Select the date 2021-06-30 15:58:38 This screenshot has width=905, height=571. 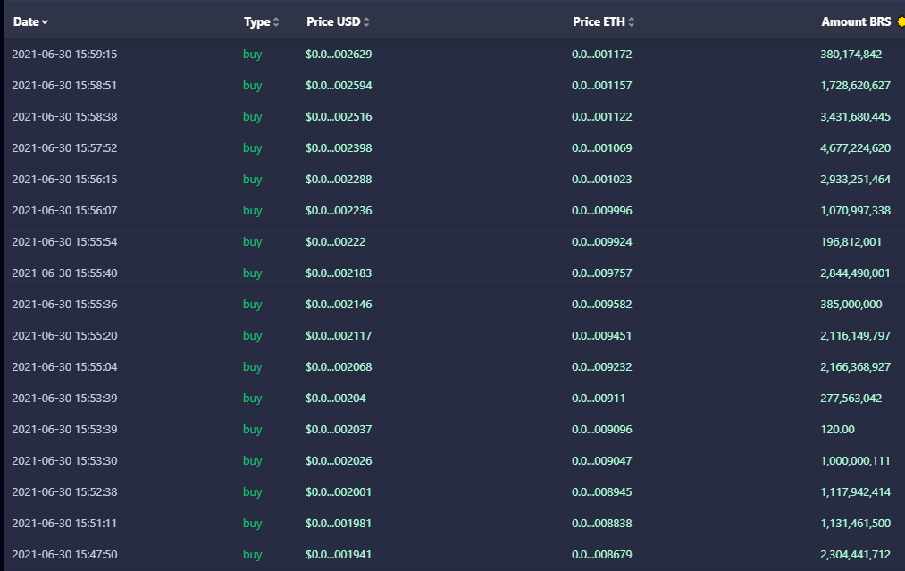[64, 117]
